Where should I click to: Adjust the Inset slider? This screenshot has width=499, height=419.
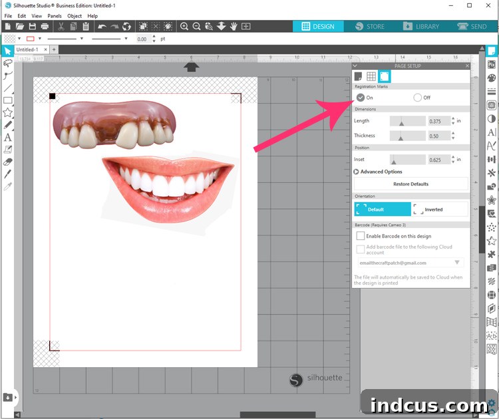click(408, 160)
